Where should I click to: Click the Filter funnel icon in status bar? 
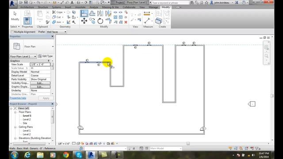click(x=257, y=148)
